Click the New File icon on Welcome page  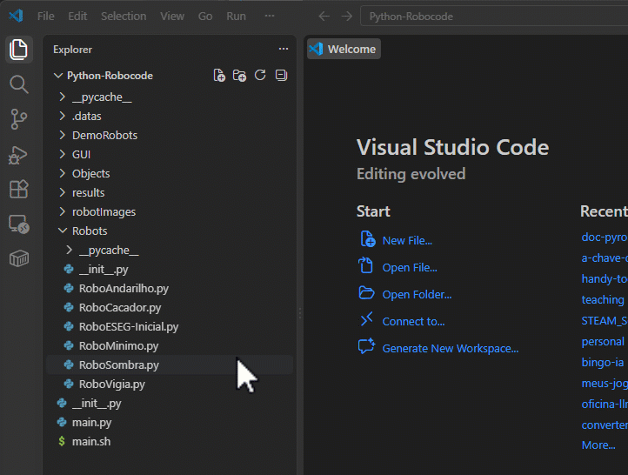[x=367, y=239]
